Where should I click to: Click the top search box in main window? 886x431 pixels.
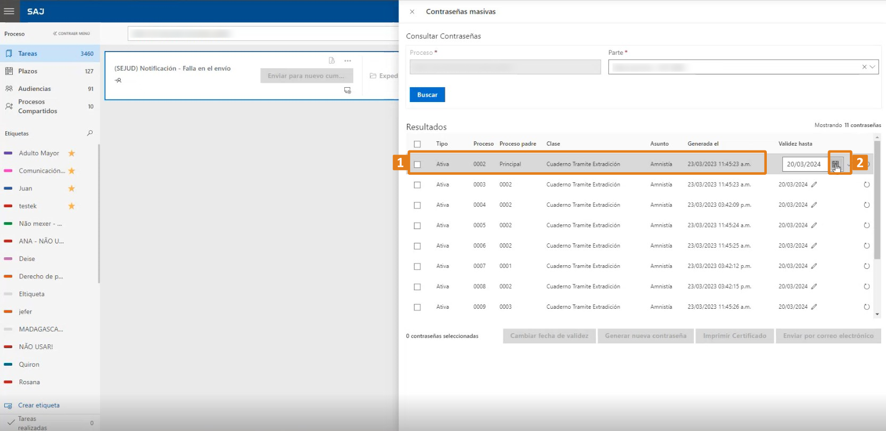tap(263, 33)
